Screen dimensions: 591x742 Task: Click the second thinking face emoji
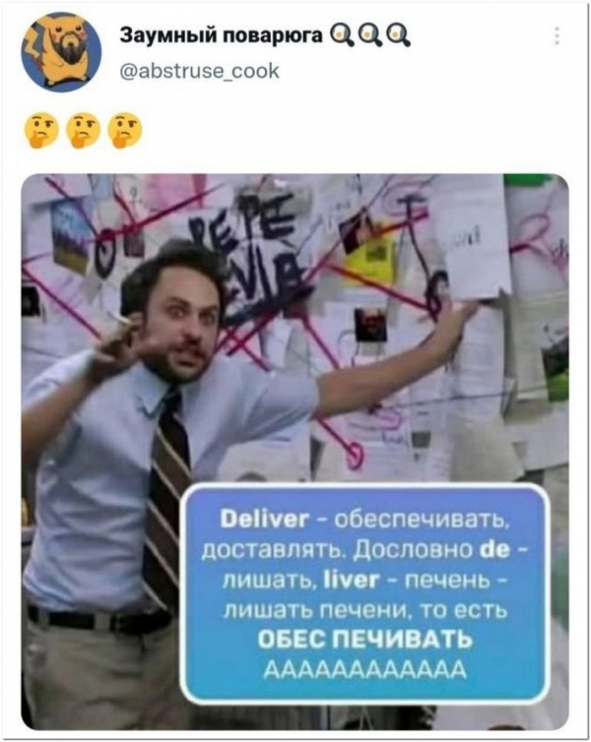click(x=84, y=130)
